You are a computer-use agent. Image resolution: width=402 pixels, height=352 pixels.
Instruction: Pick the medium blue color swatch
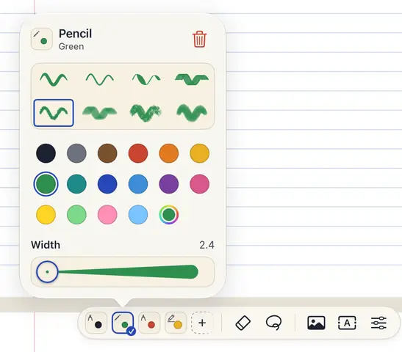138,184
